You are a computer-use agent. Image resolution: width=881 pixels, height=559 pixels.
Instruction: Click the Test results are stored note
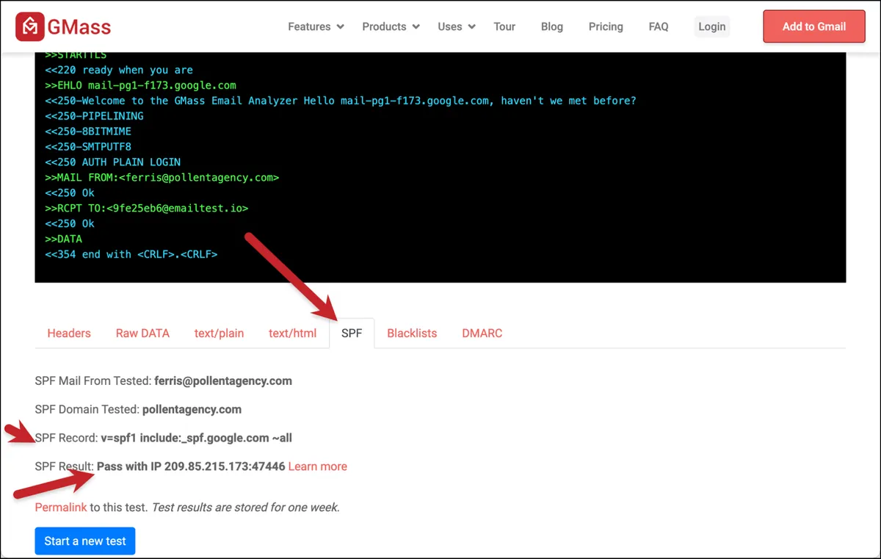pyautogui.click(x=245, y=507)
